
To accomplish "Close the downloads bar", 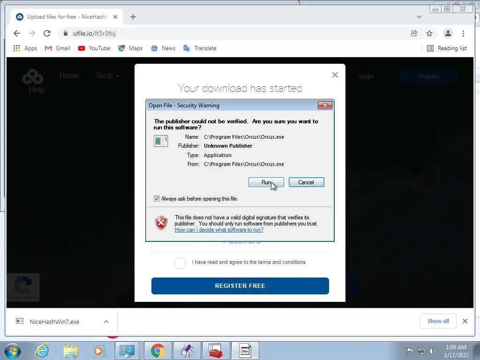I will [x=465, y=321].
